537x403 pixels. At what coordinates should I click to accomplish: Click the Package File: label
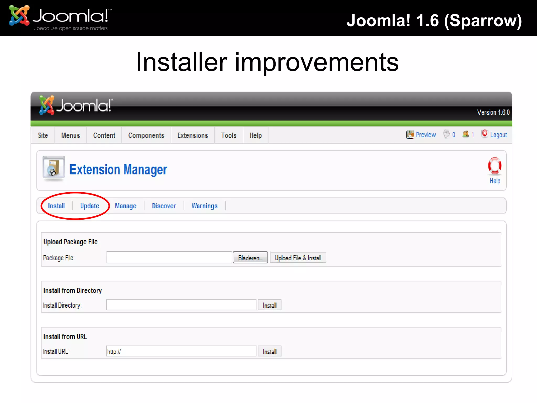click(59, 258)
